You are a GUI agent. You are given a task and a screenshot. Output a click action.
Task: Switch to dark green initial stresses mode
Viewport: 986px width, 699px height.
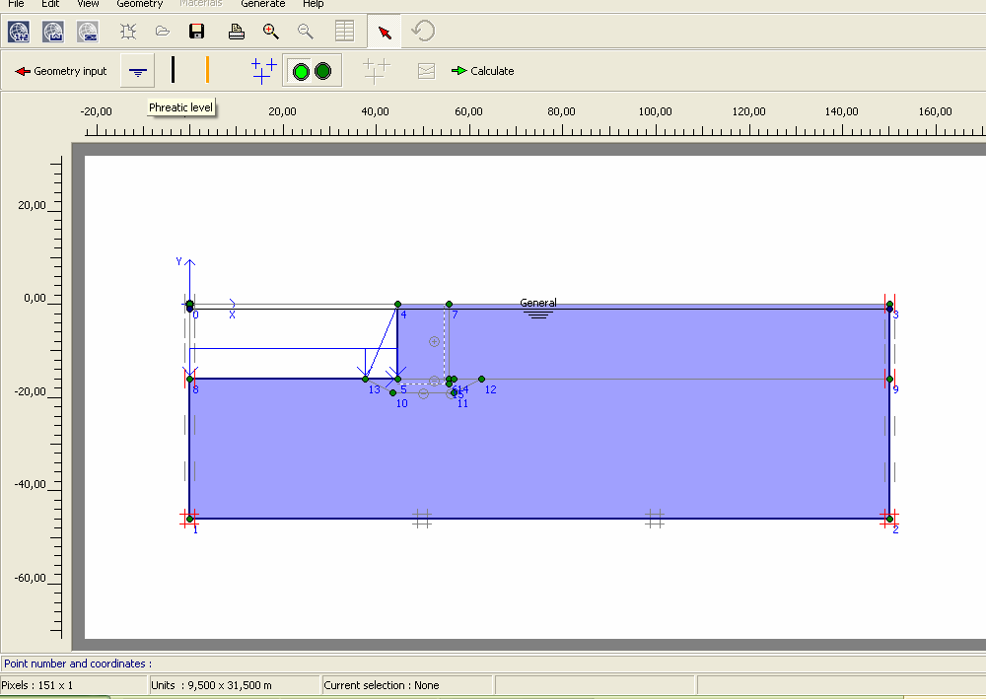[x=322, y=71]
